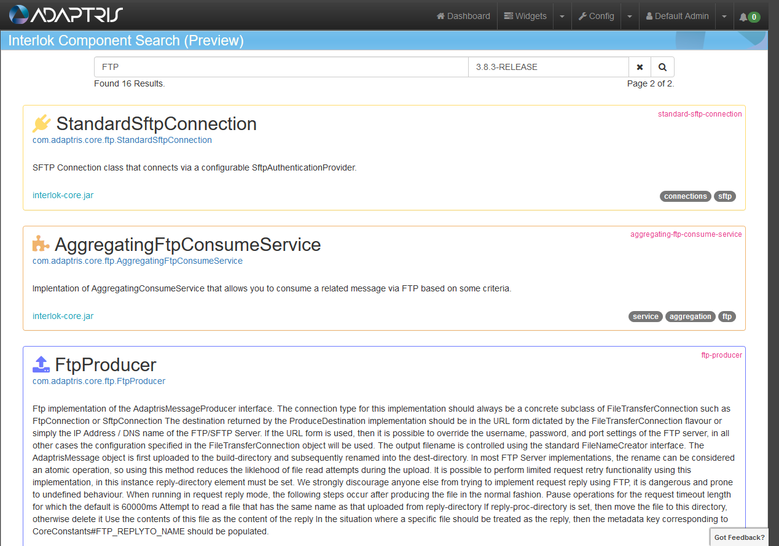Expand the Widgets dropdown caret

click(x=562, y=17)
